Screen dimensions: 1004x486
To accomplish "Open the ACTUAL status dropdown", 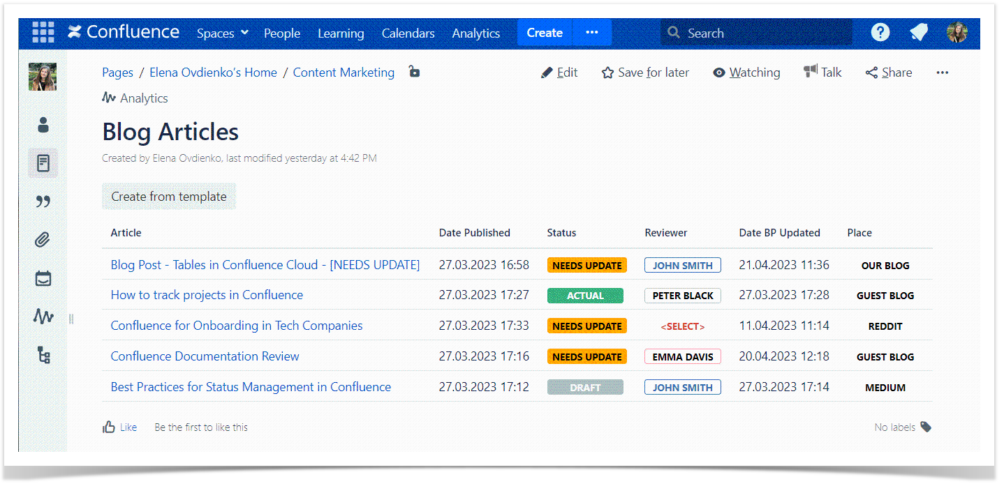I will pyautogui.click(x=585, y=296).
